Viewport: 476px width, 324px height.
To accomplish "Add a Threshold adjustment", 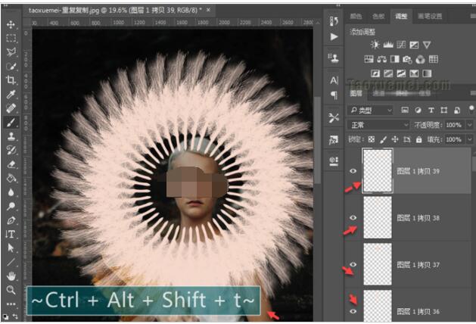I will tap(401, 73).
